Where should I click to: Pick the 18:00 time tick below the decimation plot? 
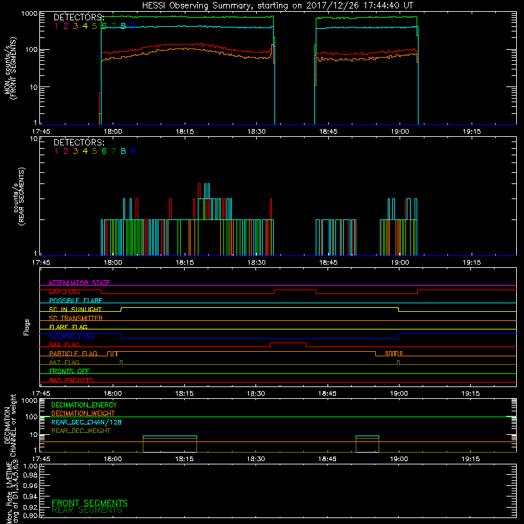click(x=113, y=459)
